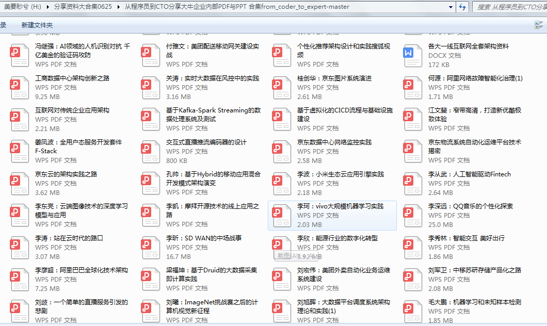Click the PDF icon for 工商数据中心架构创新之路

click(x=20, y=87)
